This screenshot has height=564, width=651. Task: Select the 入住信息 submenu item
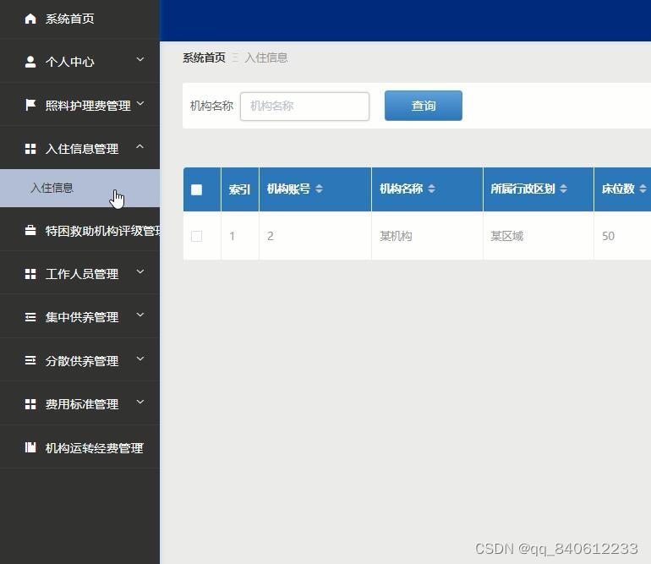click(79, 188)
